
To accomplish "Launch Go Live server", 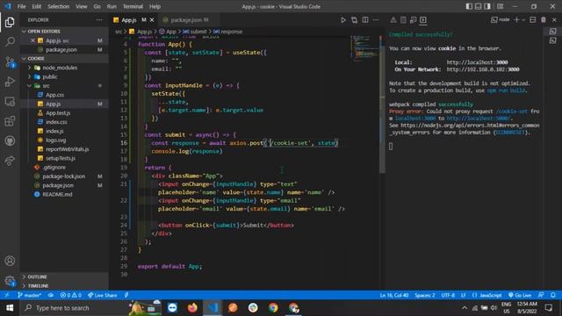I will tap(520, 295).
